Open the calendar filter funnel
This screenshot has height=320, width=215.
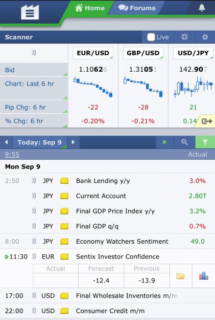205,142
